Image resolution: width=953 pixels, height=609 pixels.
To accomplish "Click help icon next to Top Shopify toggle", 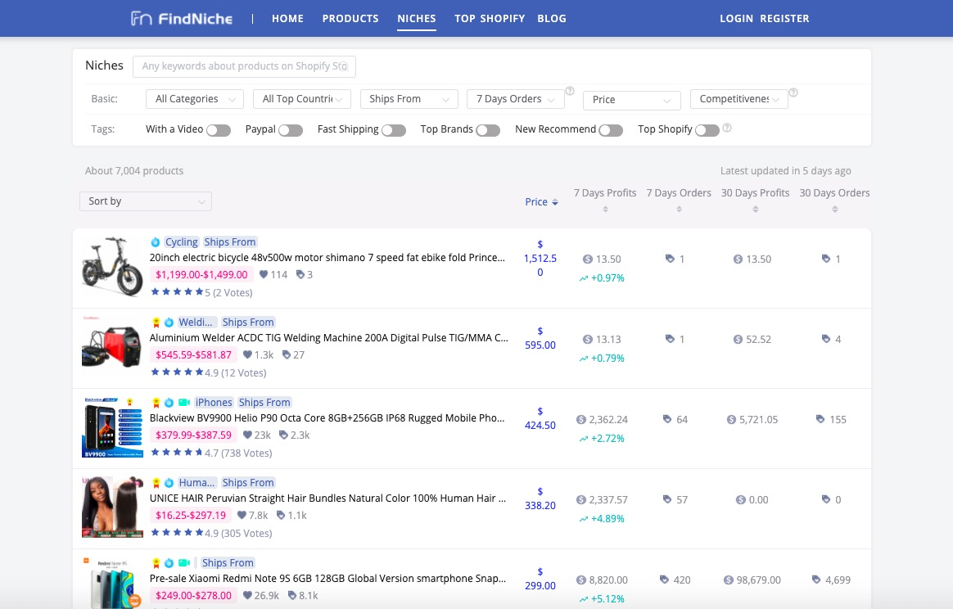I will (727, 128).
